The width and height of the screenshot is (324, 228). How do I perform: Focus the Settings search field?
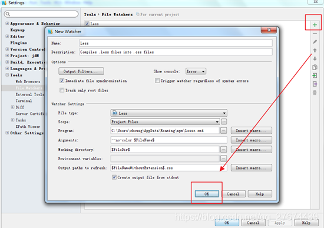[x=41, y=14]
